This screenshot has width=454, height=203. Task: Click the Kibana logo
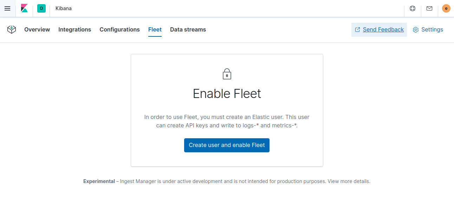[24, 8]
